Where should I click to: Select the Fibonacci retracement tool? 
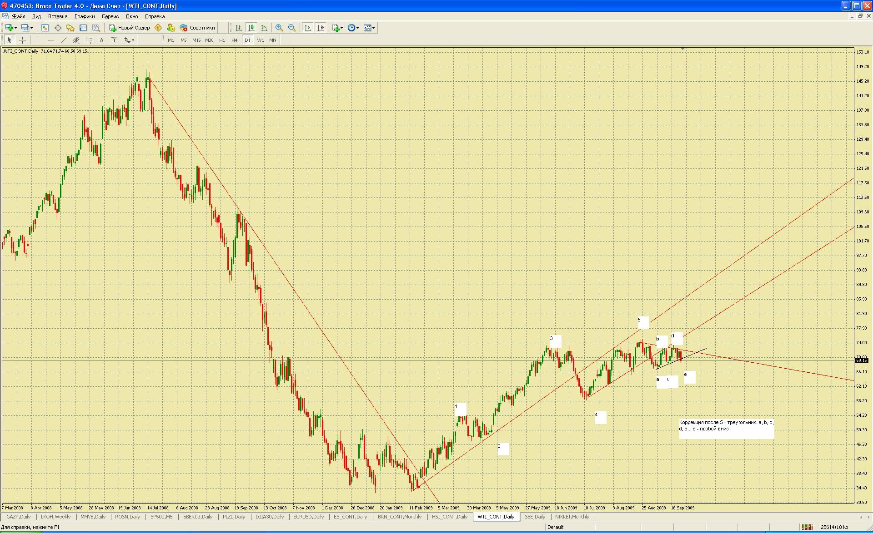point(89,40)
